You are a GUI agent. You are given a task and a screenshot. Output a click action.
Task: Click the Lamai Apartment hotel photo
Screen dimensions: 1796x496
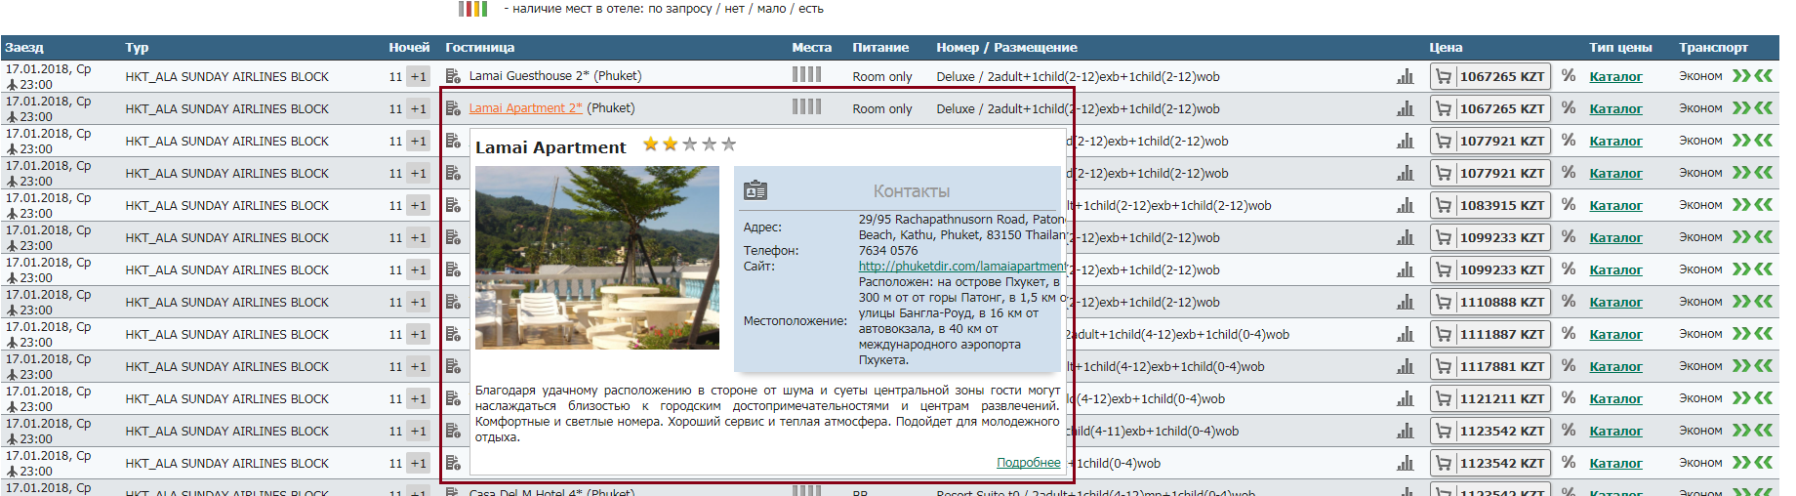point(596,258)
